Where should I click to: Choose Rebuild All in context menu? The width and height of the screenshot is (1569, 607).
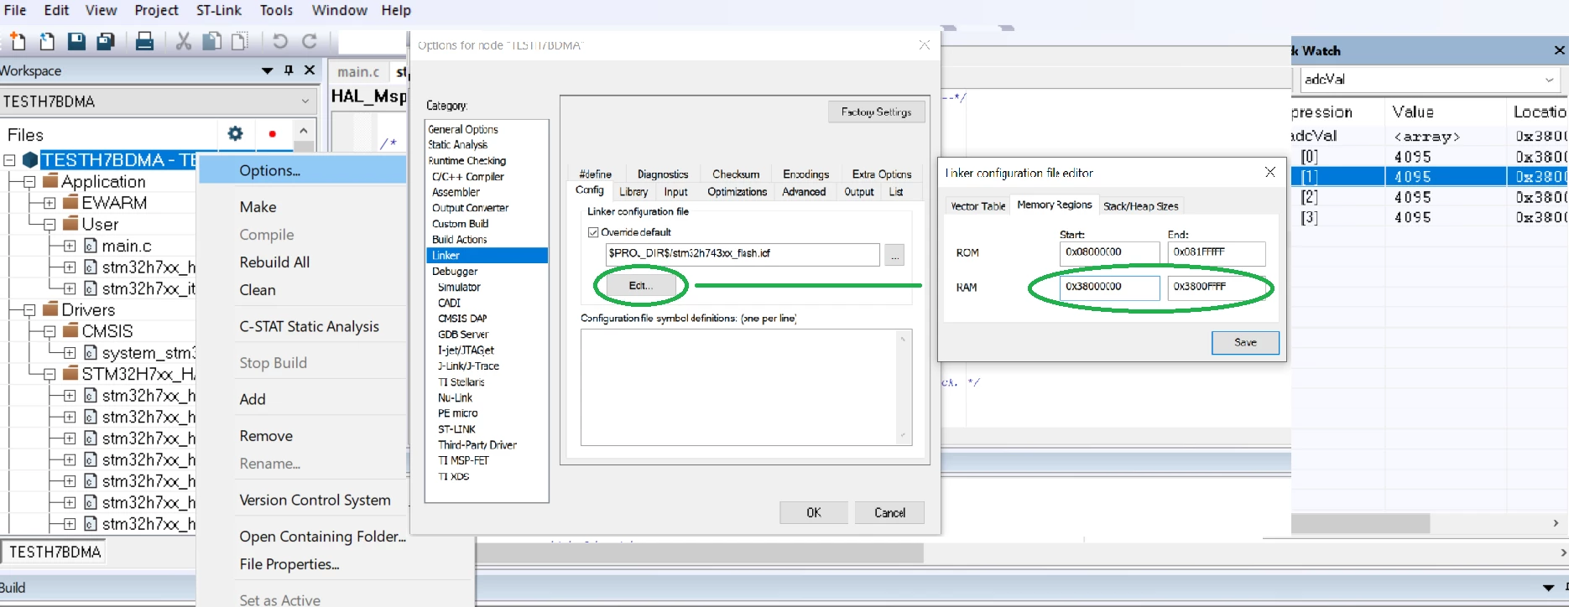point(274,262)
